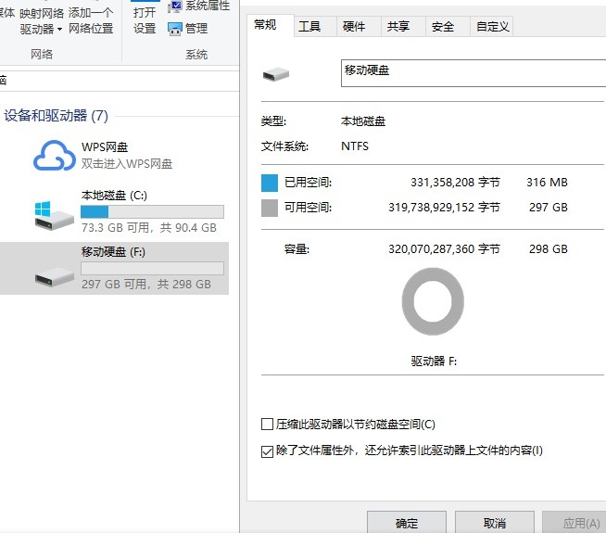Switch to the 安全 tab

point(448,26)
